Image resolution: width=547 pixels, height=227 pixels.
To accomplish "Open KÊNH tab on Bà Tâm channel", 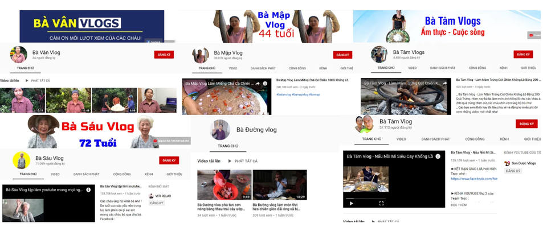I will [x=503, y=68].
